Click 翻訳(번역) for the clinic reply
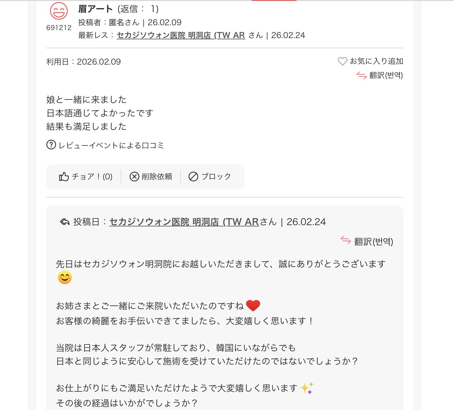The image size is (454, 410). pyautogui.click(x=373, y=241)
